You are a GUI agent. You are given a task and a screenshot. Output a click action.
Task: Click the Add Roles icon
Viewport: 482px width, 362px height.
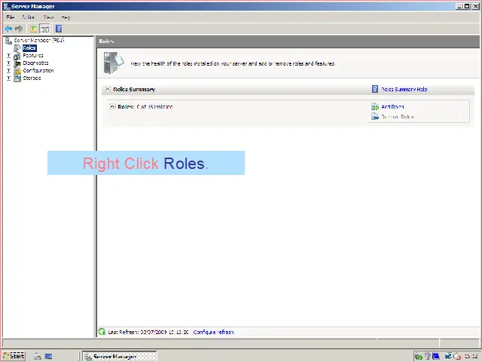point(375,107)
